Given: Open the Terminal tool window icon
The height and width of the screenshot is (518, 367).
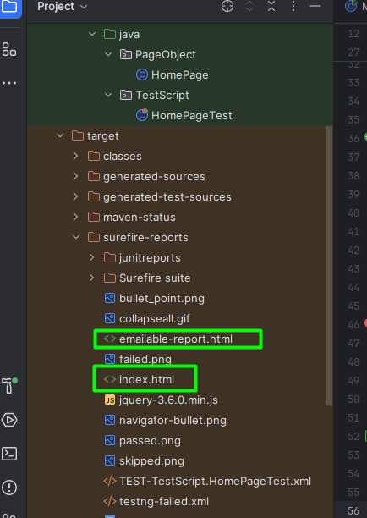Looking at the screenshot, I should tap(9, 454).
